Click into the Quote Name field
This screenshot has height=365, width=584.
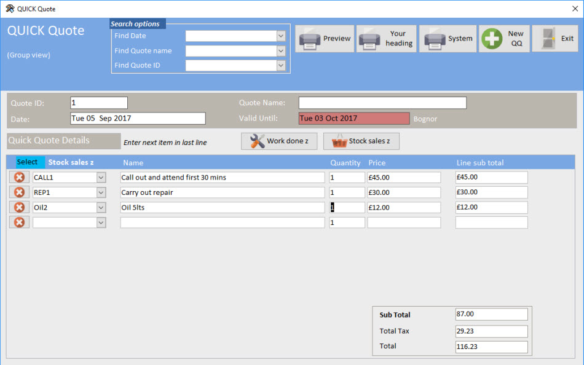(382, 103)
